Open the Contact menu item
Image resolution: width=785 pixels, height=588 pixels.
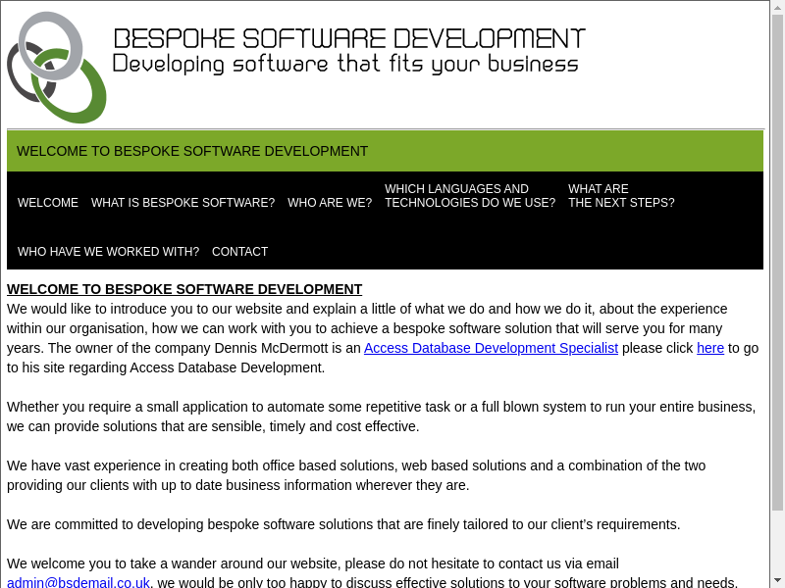[239, 252]
